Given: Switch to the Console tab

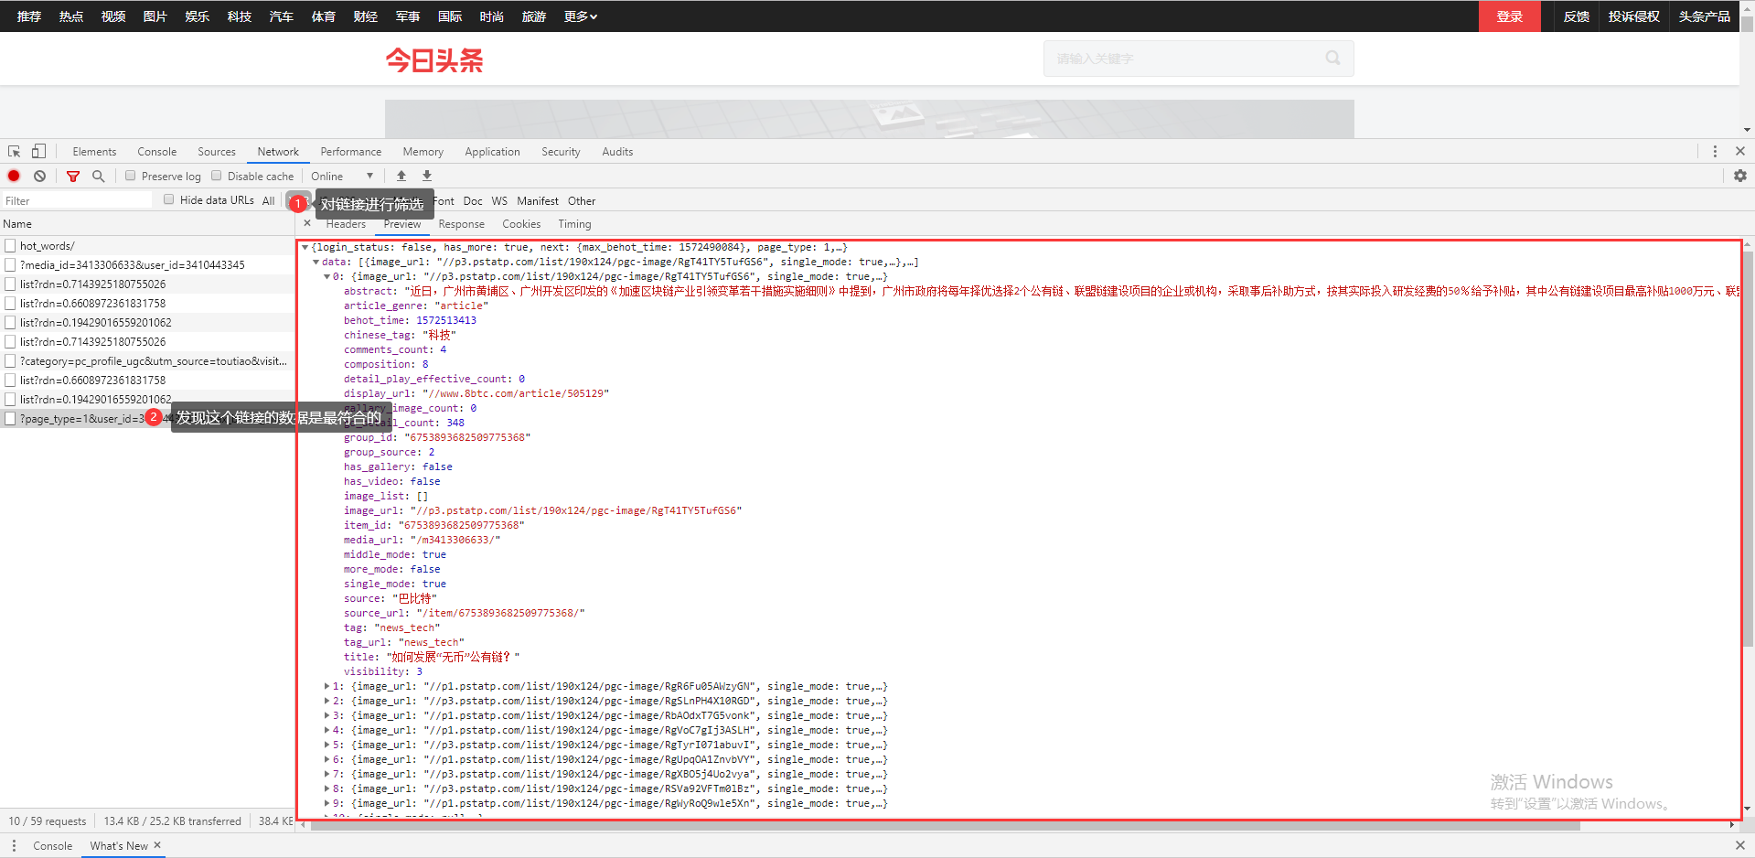Looking at the screenshot, I should click(157, 152).
